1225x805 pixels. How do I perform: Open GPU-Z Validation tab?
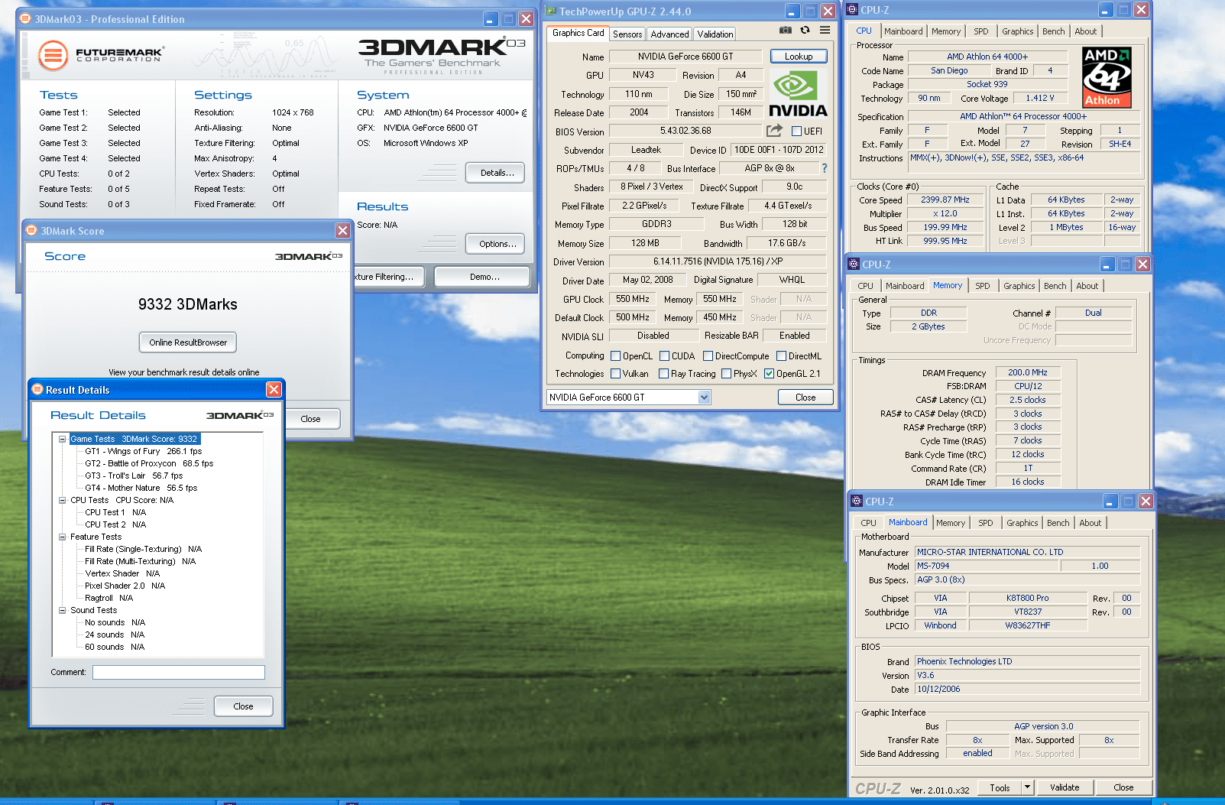pyautogui.click(x=715, y=34)
